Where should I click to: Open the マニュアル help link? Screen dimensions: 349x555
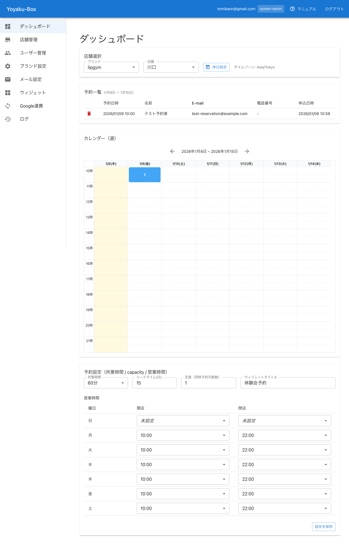303,9
